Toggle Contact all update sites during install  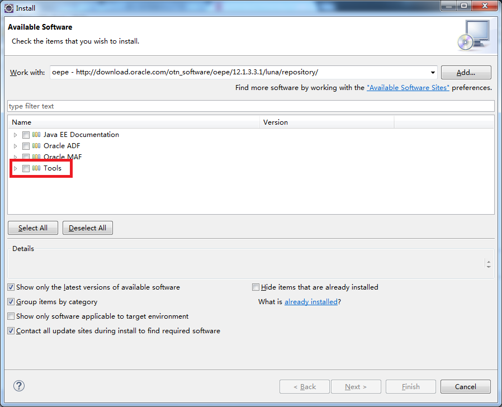coord(11,331)
